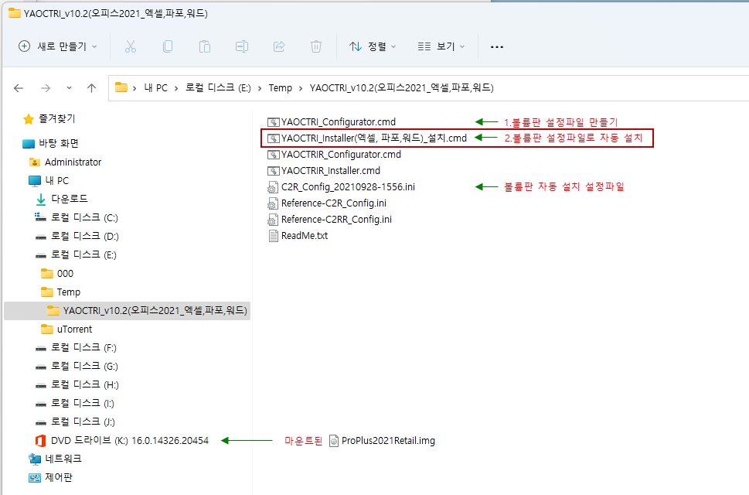
Task: Open the three-dot more options menu
Action: [x=497, y=47]
